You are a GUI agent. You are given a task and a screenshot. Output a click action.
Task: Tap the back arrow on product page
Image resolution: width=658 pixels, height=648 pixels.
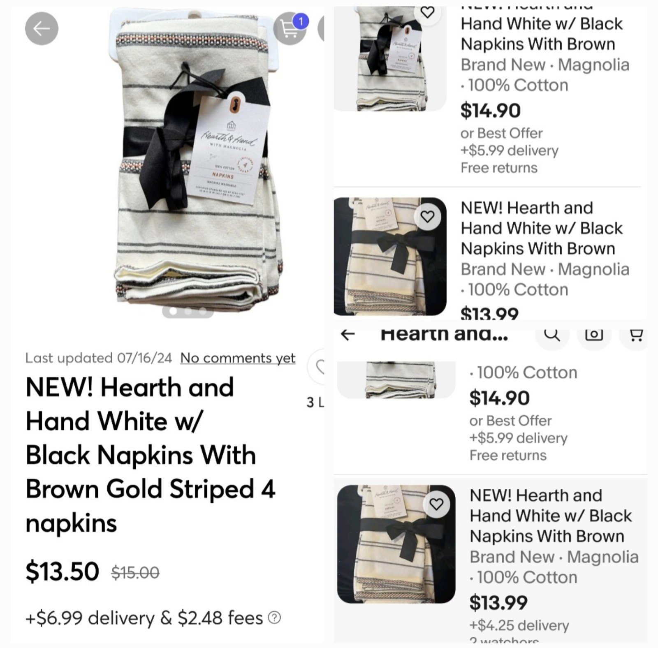42,28
